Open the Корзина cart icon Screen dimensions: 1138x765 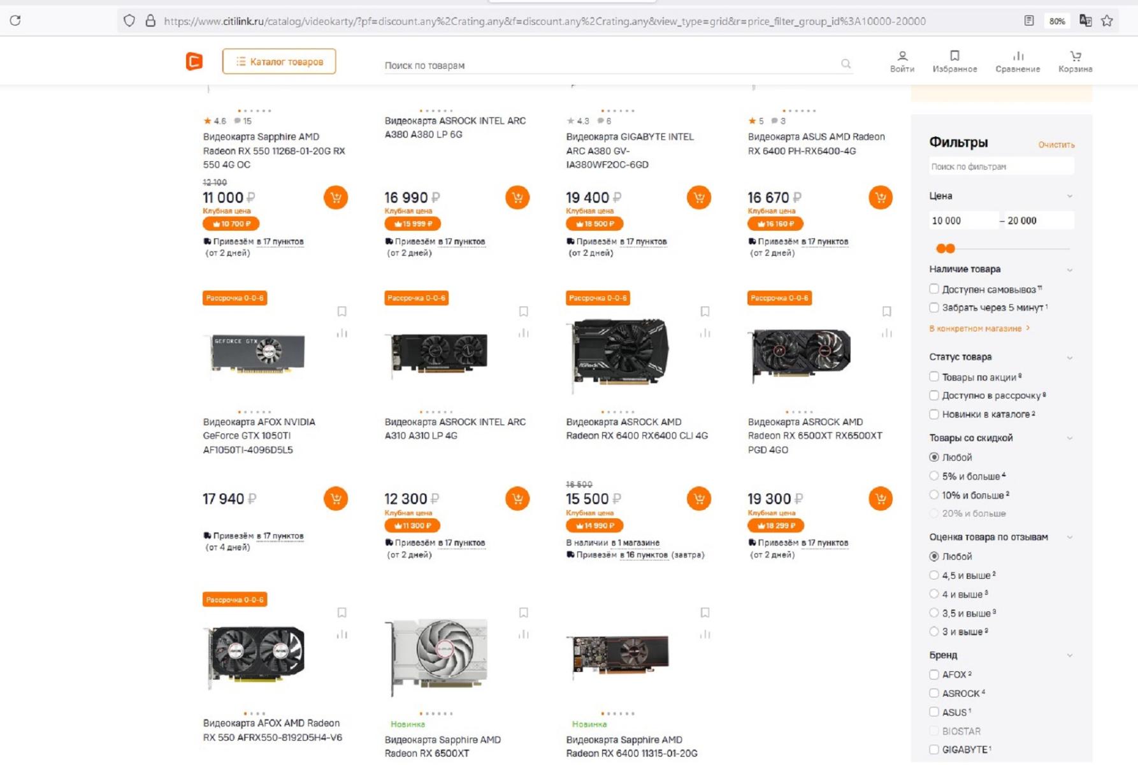[1075, 61]
